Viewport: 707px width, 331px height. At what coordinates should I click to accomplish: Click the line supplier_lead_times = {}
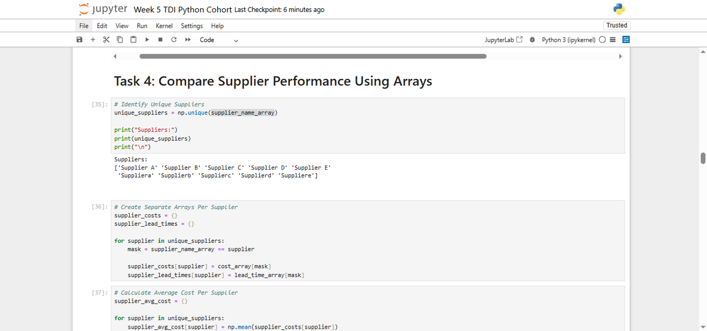156,224
